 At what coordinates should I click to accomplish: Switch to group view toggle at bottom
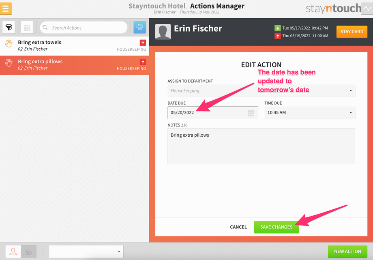28,251
